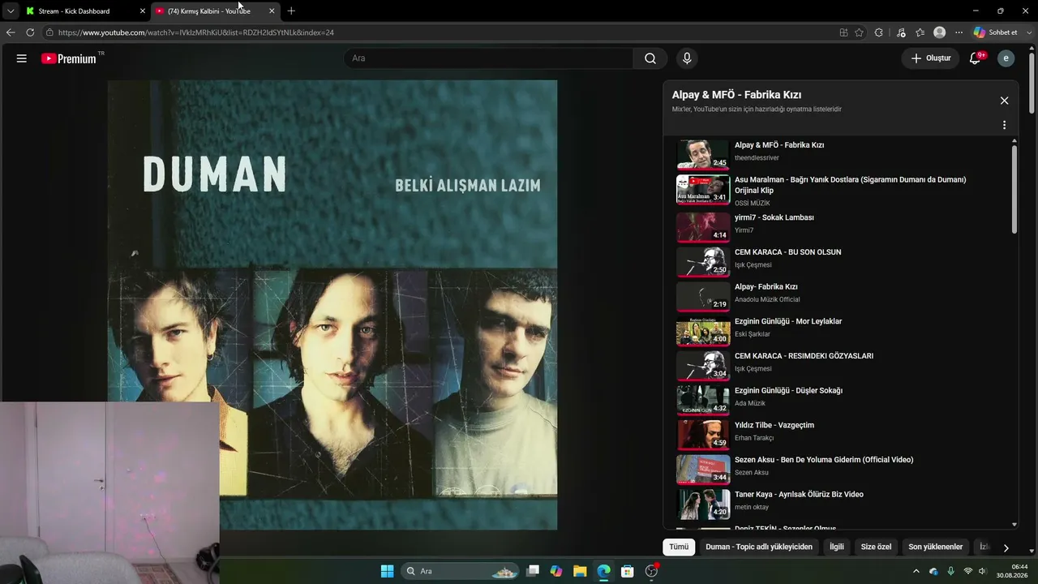The image size is (1038, 584).
Task: Expand the Copilot Sohbet et dropdown arrow
Action: [1027, 32]
